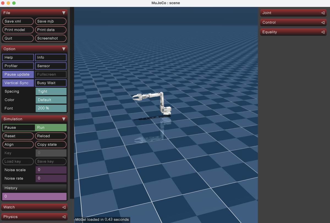Toggle the Info overlay
Screen dimensions: 330x223
coord(51,57)
